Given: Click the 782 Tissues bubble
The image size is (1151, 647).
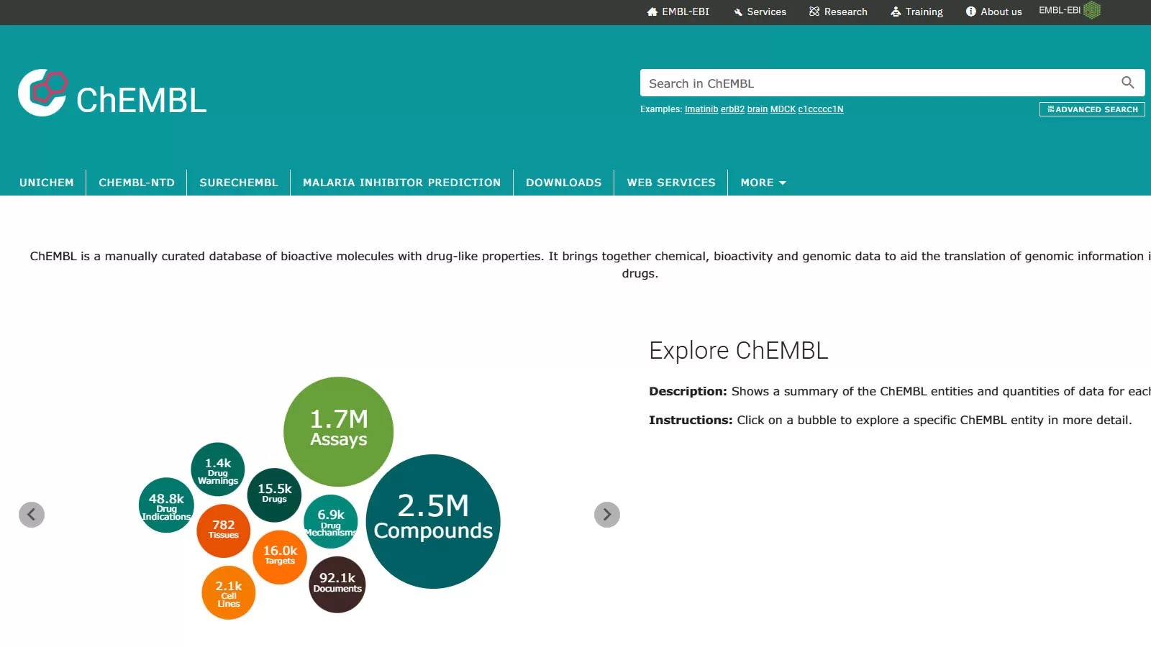Looking at the screenshot, I should 224,531.
